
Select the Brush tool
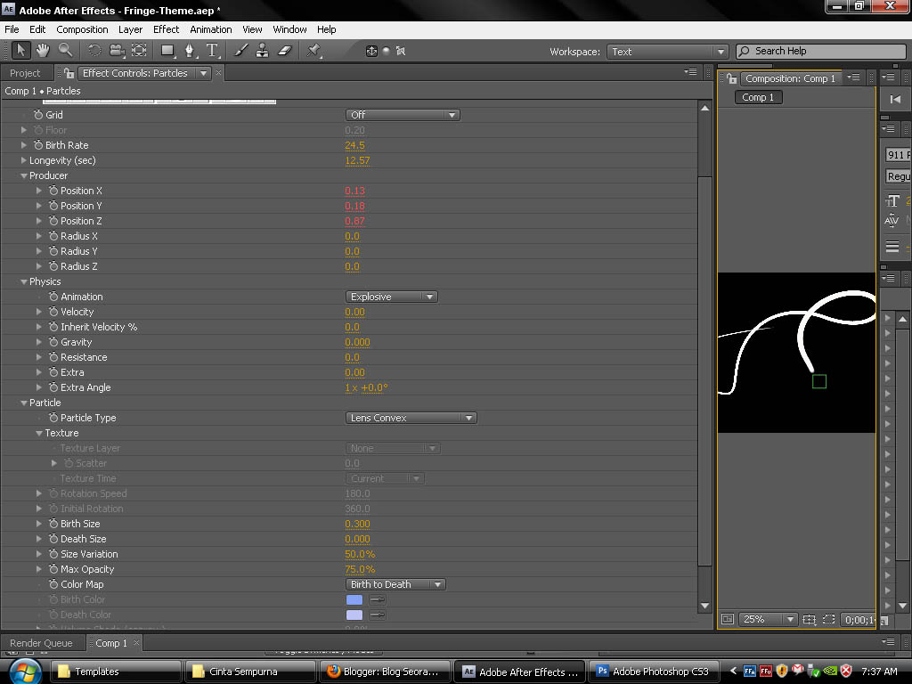[x=240, y=51]
